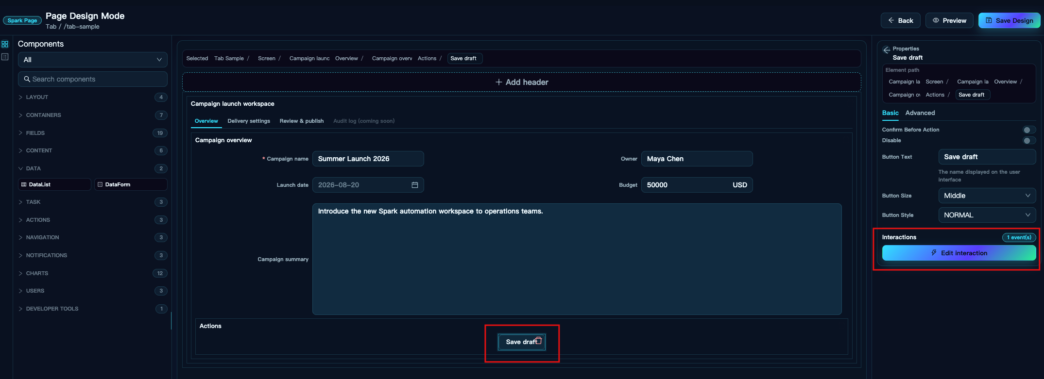Click the plus icon in Add header
1044x379 pixels.
[498, 82]
